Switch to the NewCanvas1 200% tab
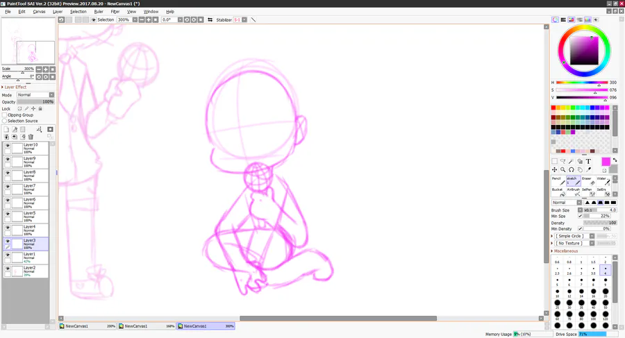The image size is (625, 338). click(87, 326)
